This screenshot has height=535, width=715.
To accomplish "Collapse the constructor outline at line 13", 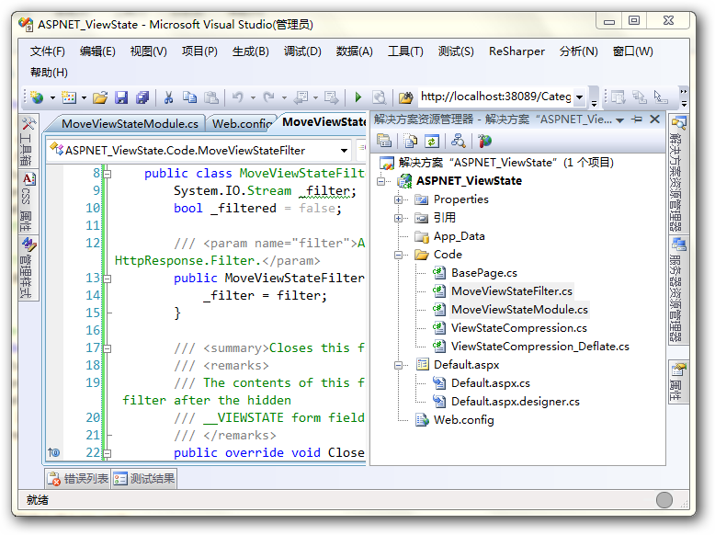I will click(x=108, y=279).
